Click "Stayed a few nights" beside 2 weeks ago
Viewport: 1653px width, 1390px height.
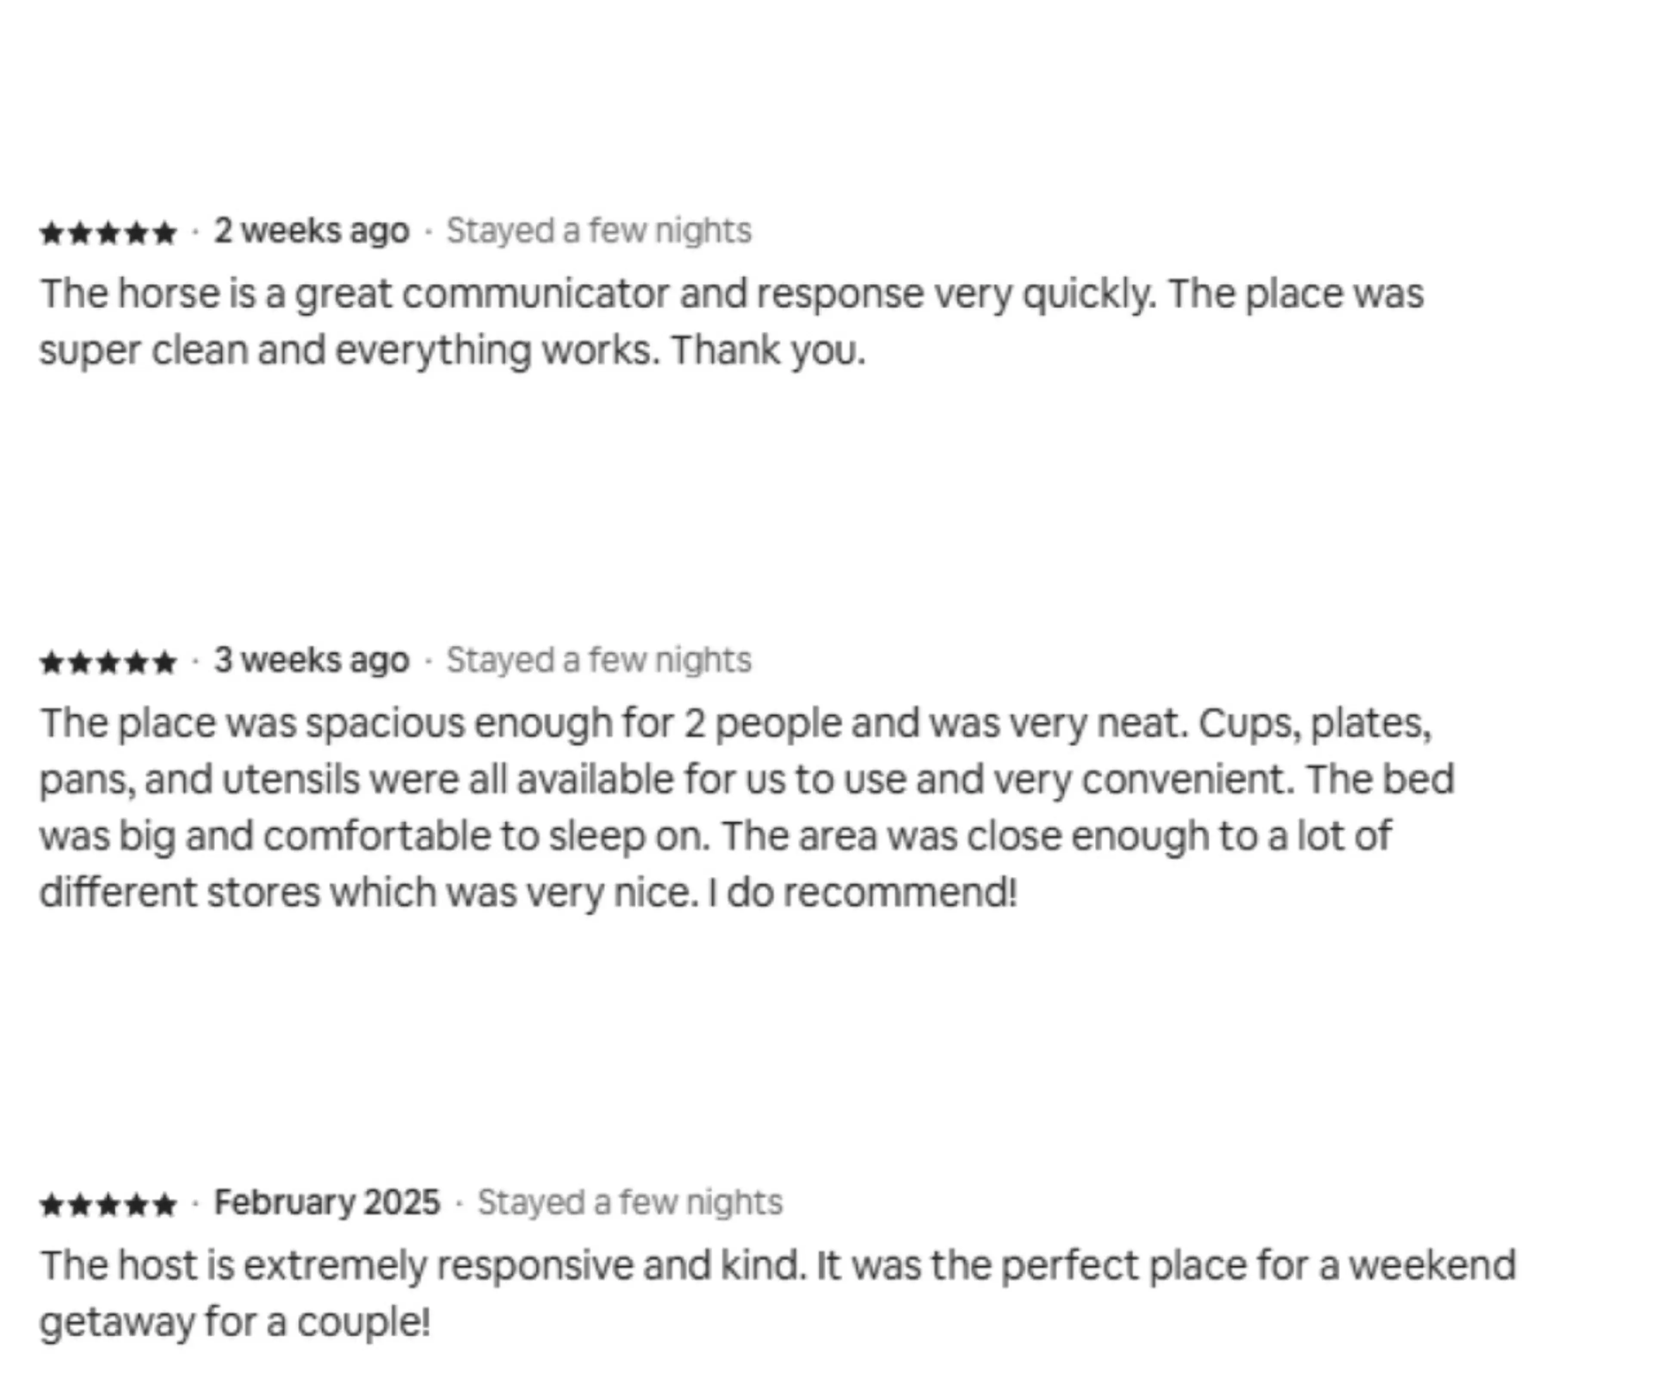coord(598,231)
